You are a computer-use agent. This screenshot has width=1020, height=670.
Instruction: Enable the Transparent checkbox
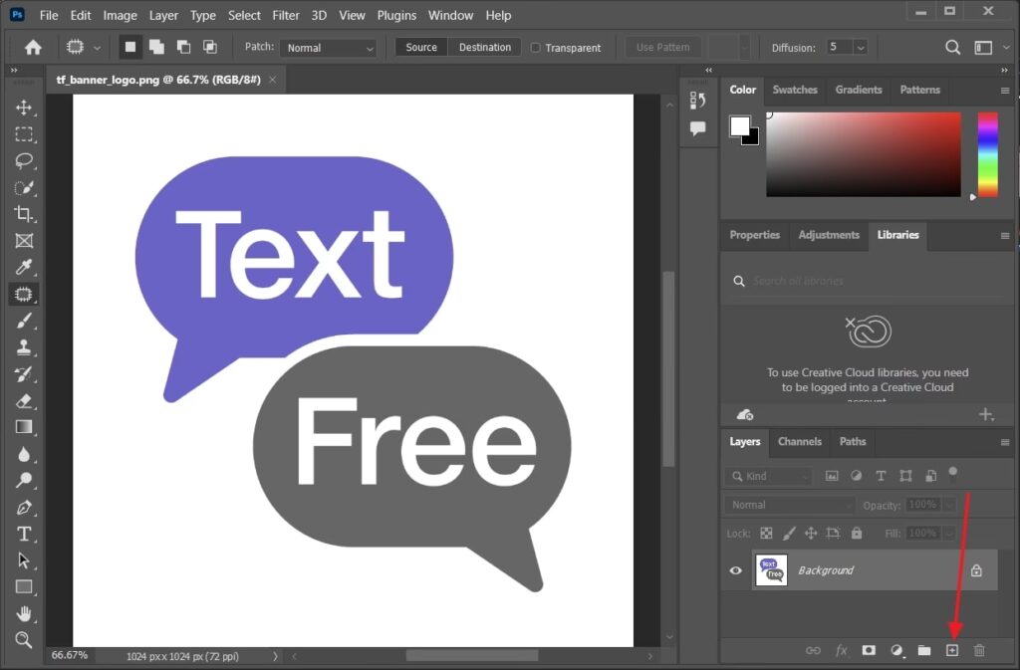click(536, 48)
